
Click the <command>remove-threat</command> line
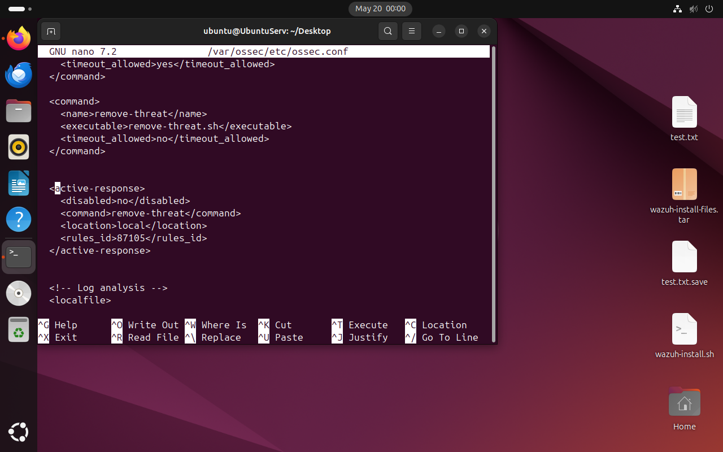[151, 213]
